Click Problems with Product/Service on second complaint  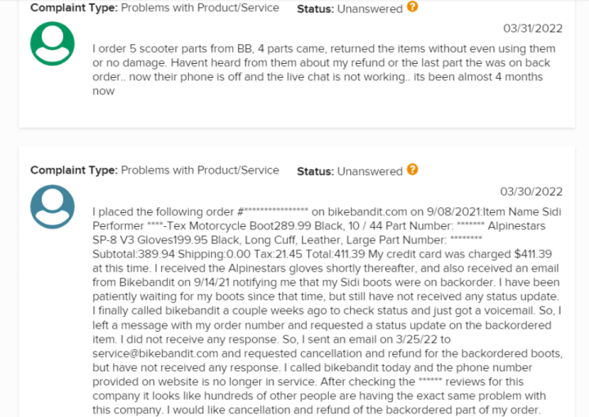tap(200, 170)
